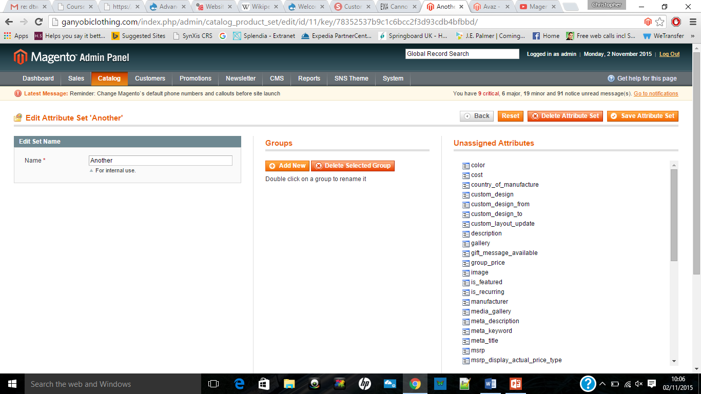Image resolution: width=701 pixels, height=394 pixels.
Task: Click the help icon next to 'Get help for this page'
Action: (611, 78)
